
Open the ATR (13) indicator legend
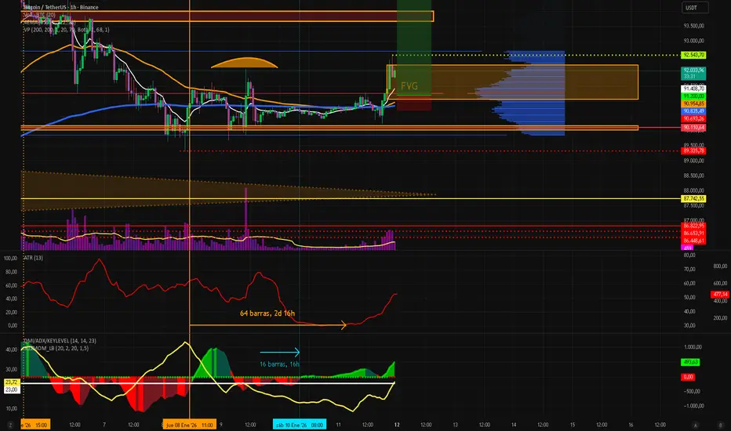(33, 258)
